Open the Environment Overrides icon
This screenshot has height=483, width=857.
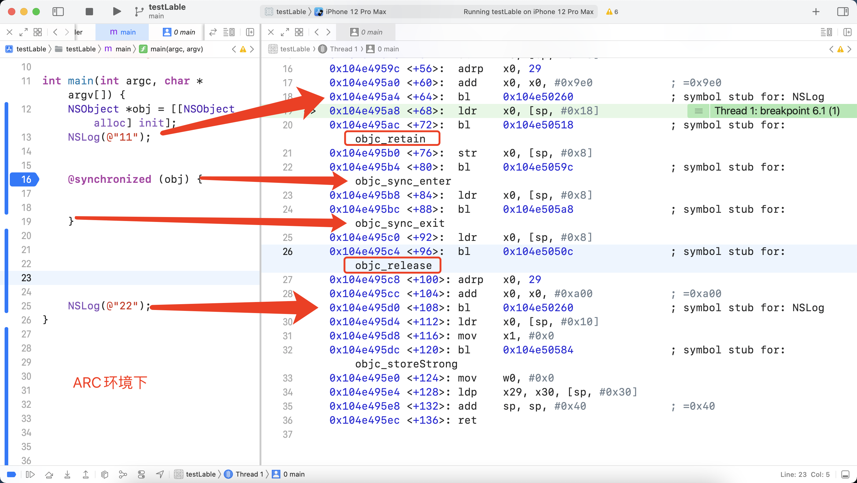(141, 474)
